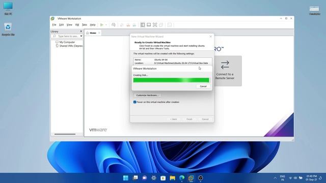Image resolution: width=326 pixels, height=183 pixels.
Task: Click the Library horizontal scrollbar
Action: coord(65,134)
